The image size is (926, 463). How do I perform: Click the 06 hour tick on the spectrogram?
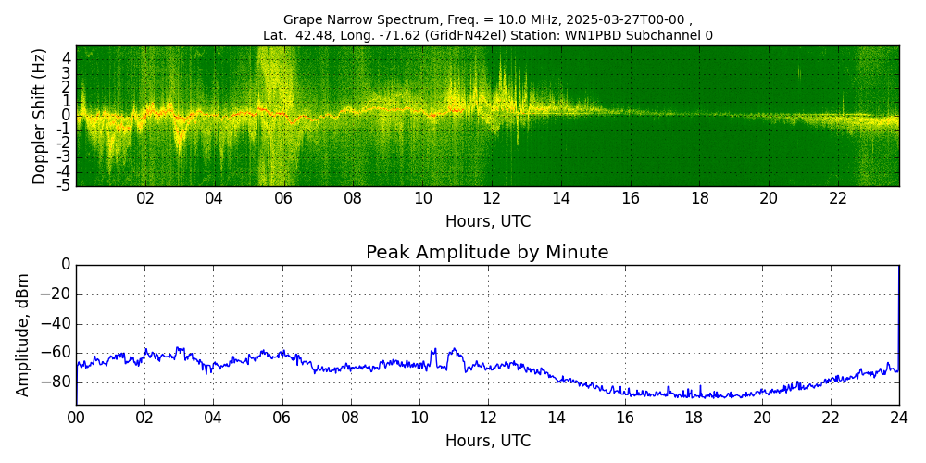283,198
